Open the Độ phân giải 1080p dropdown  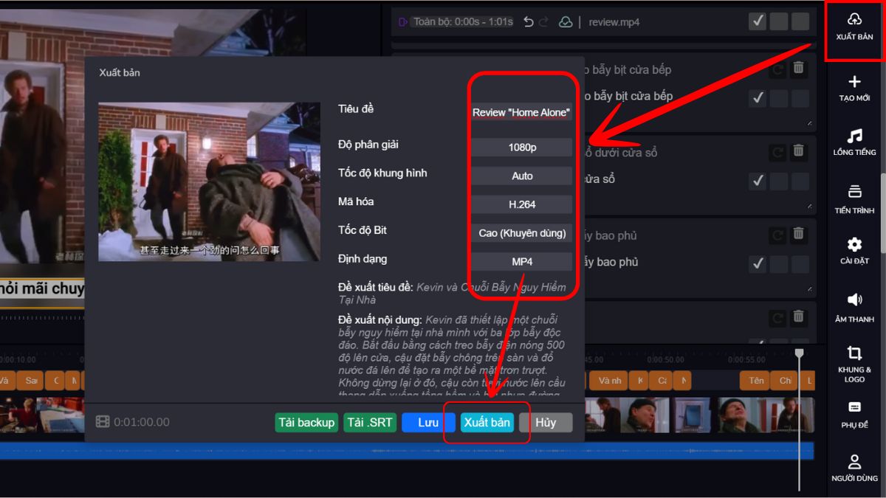click(x=522, y=148)
